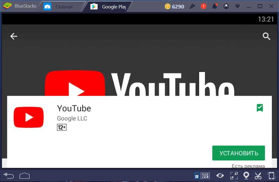279x182 pixels.
Task: Minimize the BlueStacks window
Action: pos(249,7)
